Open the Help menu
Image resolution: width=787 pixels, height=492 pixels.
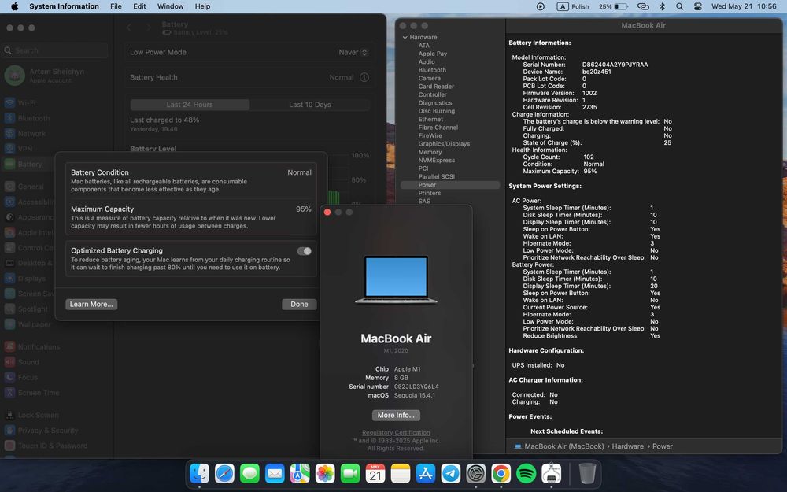(x=202, y=6)
